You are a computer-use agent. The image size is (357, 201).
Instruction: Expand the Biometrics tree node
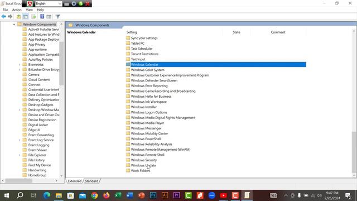click(x=20, y=65)
